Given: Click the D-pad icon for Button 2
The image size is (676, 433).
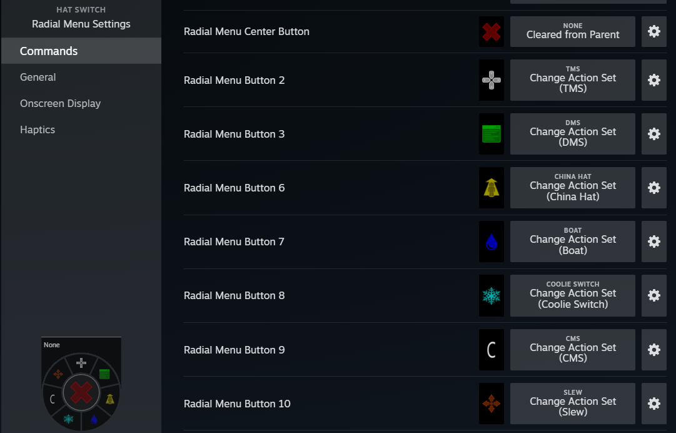Looking at the screenshot, I should 492,80.
